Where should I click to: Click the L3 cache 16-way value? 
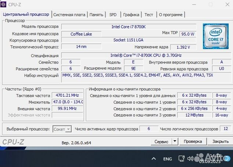click(x=222, y=115)
